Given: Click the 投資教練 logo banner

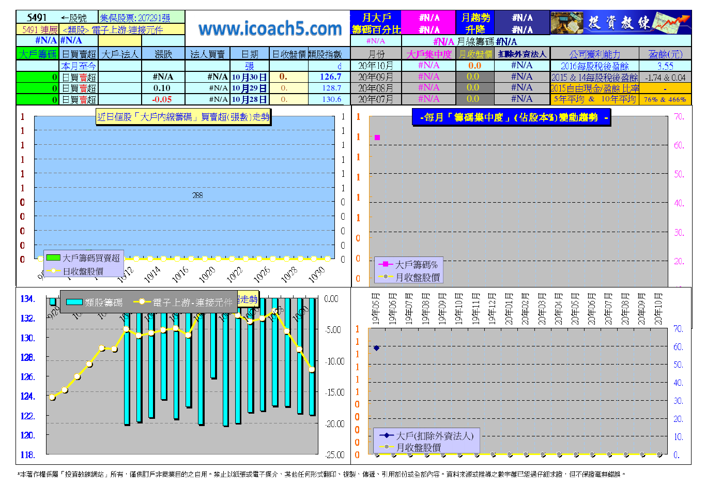Looking at the screenshot, I should 620,23.
